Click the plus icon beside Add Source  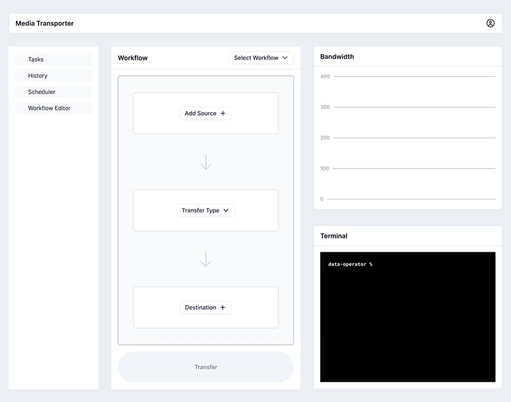point(223,114)
